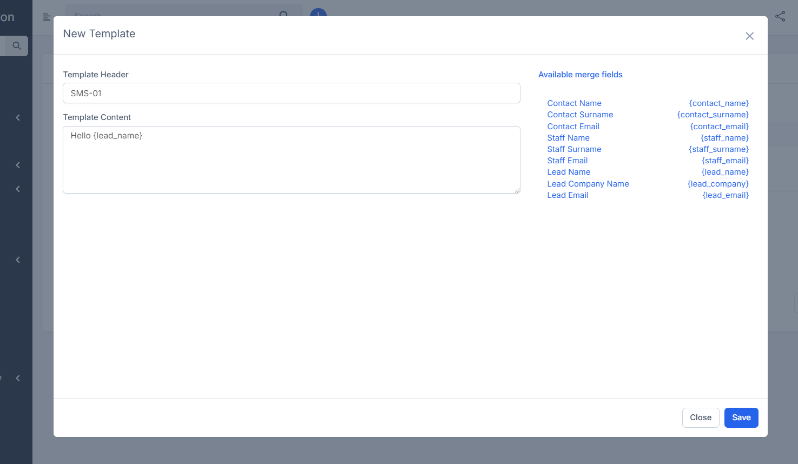Collapse the bottom sidebar section chevron
The height and width of the screenshot is (464, 798).
pos(17,377)
